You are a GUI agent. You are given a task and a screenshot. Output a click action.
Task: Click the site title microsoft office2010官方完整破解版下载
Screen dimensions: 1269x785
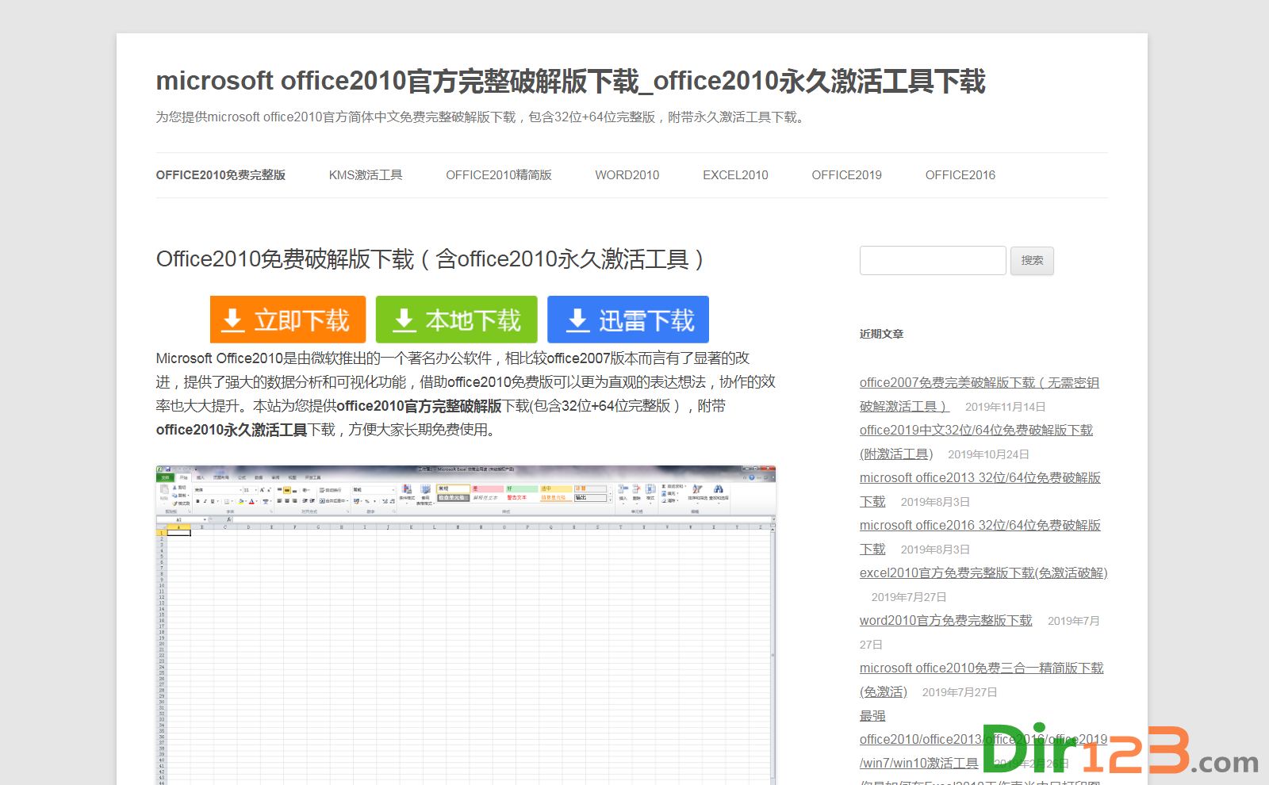pyautogui.click(x=570, y=81)
